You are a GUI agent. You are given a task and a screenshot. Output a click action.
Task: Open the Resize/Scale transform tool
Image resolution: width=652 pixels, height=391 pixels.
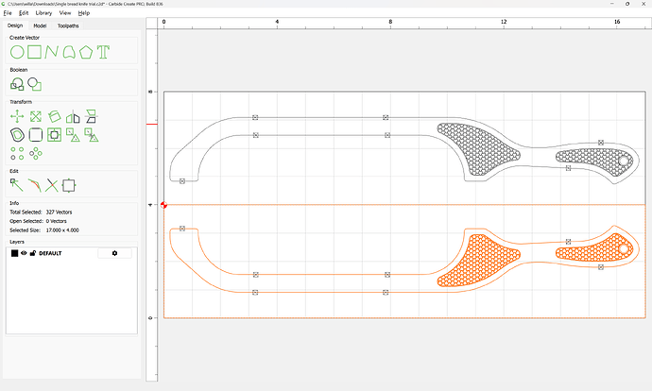tap(35, 116)
